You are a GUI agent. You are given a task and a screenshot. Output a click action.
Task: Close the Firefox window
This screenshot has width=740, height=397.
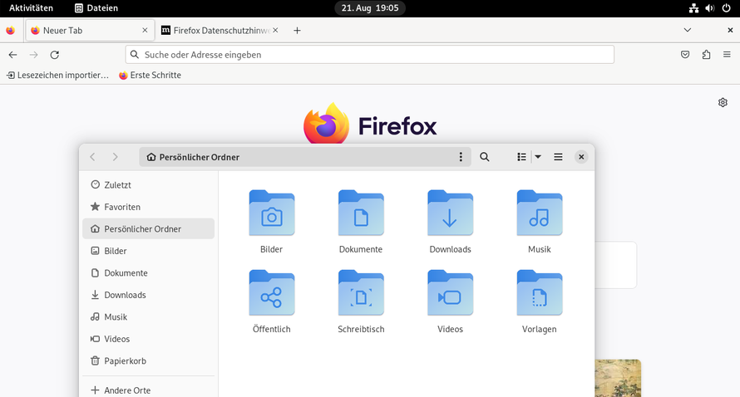pos(730,30)
